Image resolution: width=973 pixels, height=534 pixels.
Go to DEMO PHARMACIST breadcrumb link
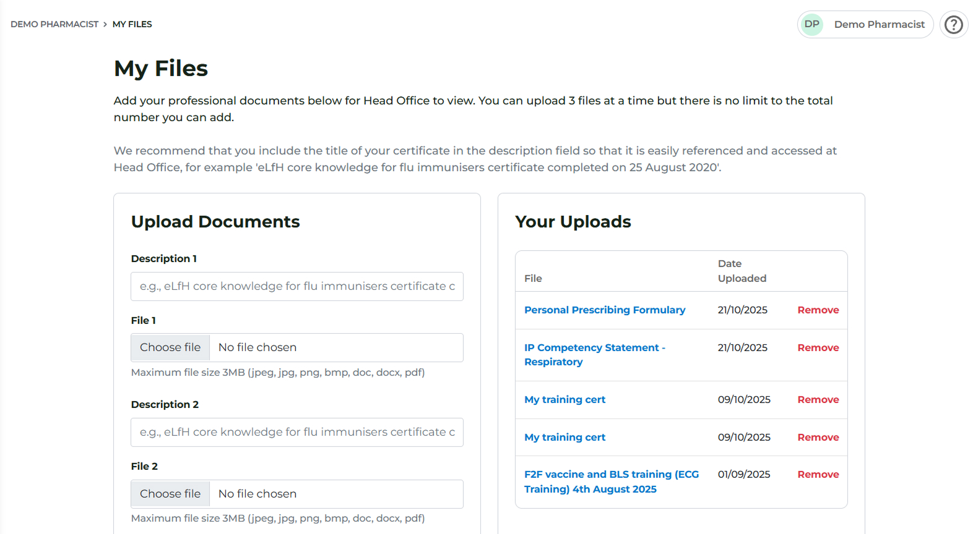pyautogui.click(x=54, y=24)
